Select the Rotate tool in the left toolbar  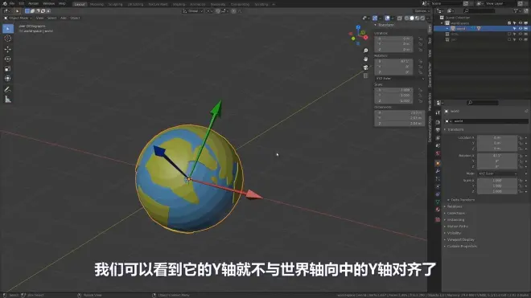pyautogui.click(x=8, y=59)
